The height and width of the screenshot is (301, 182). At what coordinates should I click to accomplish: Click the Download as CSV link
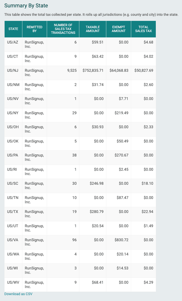[x=18, y=294]
